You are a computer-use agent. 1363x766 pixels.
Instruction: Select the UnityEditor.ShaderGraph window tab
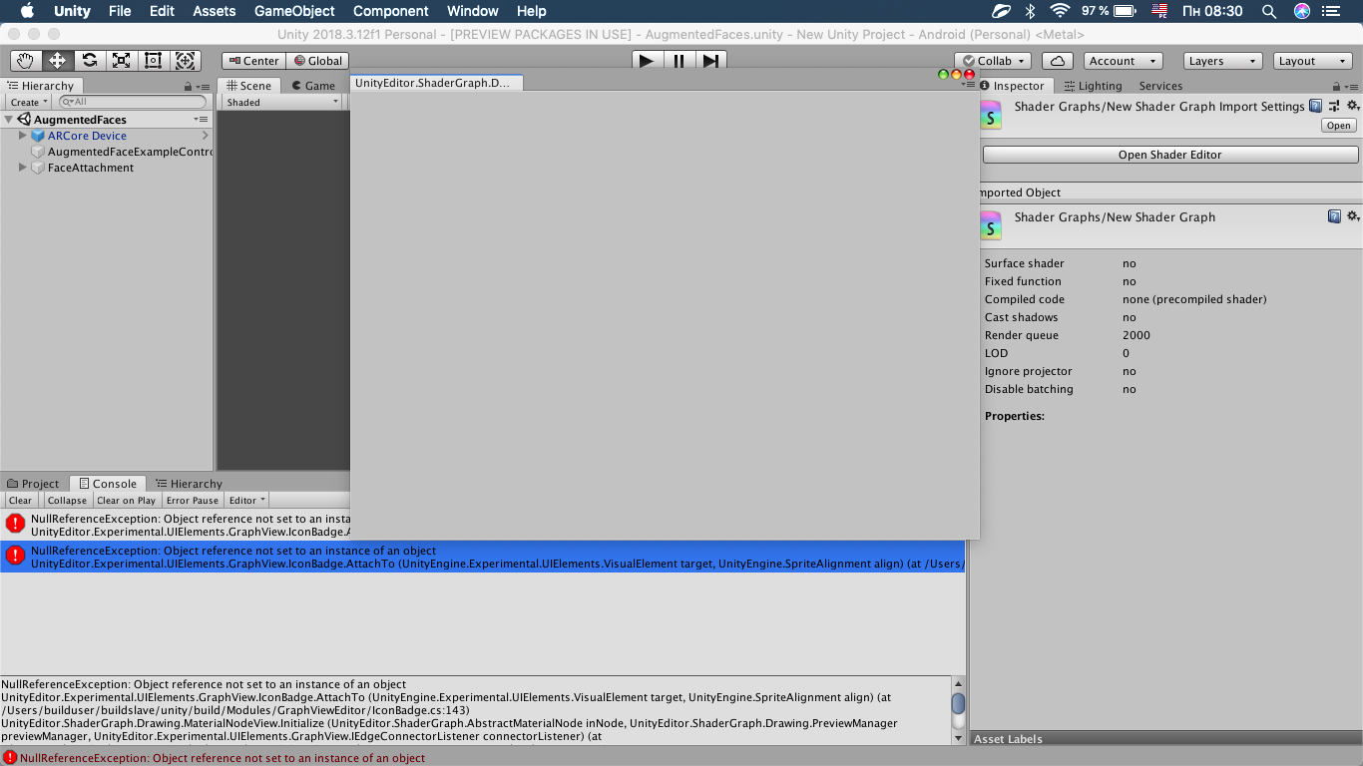click(436, 82)
